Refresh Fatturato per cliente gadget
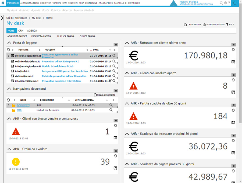This screenshot has height=183, width=242. [x=233, y=50]
